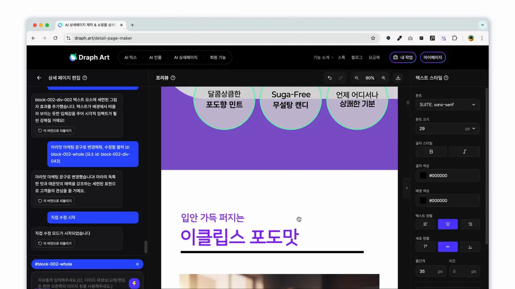The image size is (515, 289).
Task: Download the detail page via download icon
Action: tap(398, 78)
